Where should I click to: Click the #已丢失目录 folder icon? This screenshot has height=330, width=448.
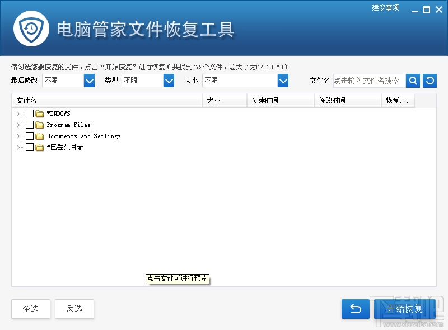coord(40,147)
